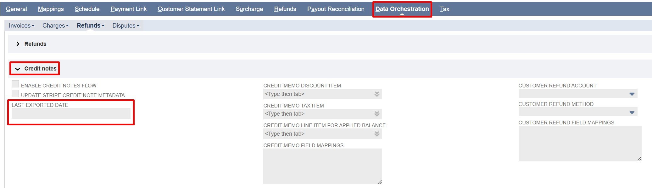The image size is (652, 188).
Task: Toggle Update Stripe Credit Note Metadata checkbox
Action: pyautogui.click(x=15, y=94)
